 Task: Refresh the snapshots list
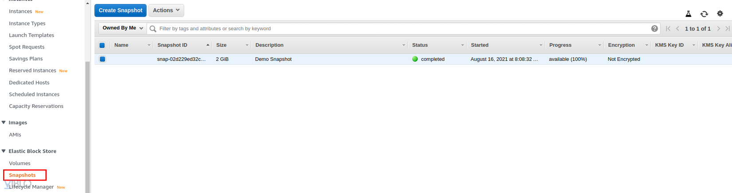[704, 14]
